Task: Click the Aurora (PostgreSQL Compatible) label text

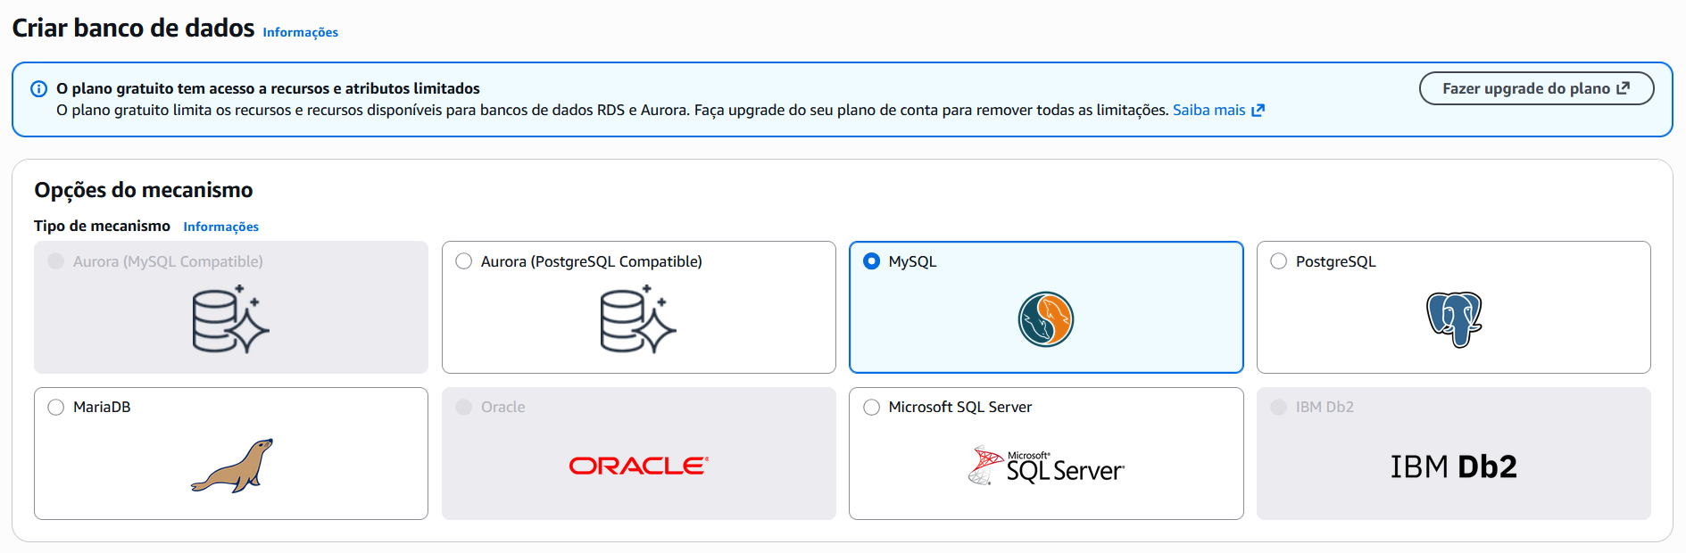Action: tap(592, 262)
